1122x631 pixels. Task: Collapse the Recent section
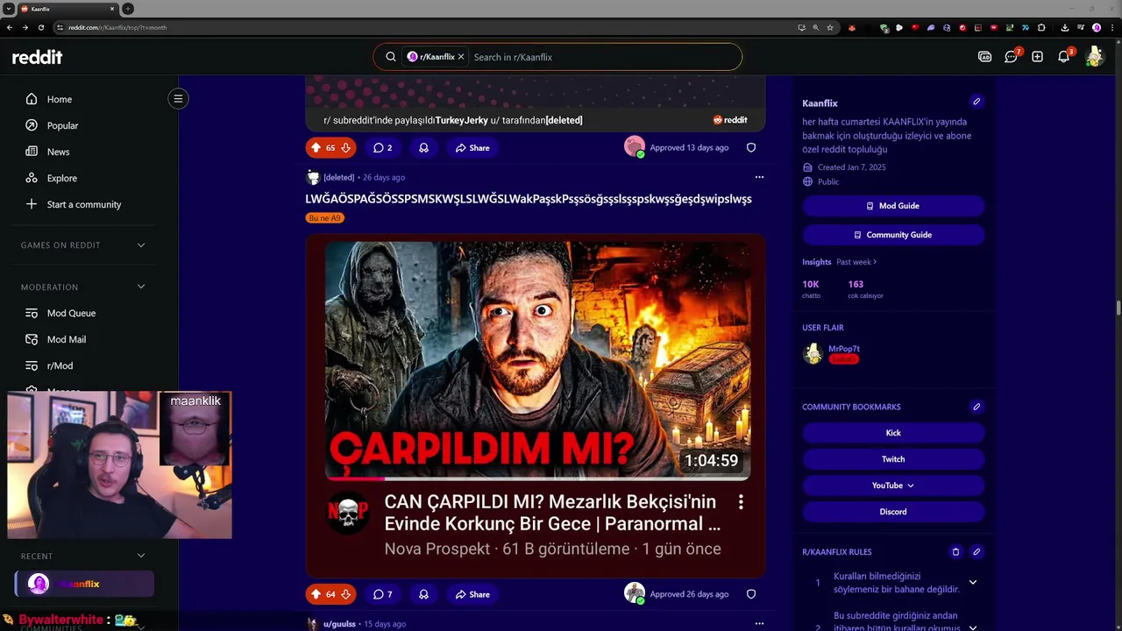(141, 556)
